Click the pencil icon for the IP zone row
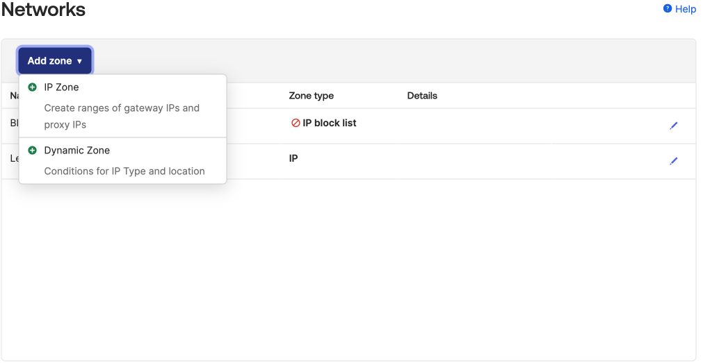This screenshot has width=703, height=363. [673, 161]
